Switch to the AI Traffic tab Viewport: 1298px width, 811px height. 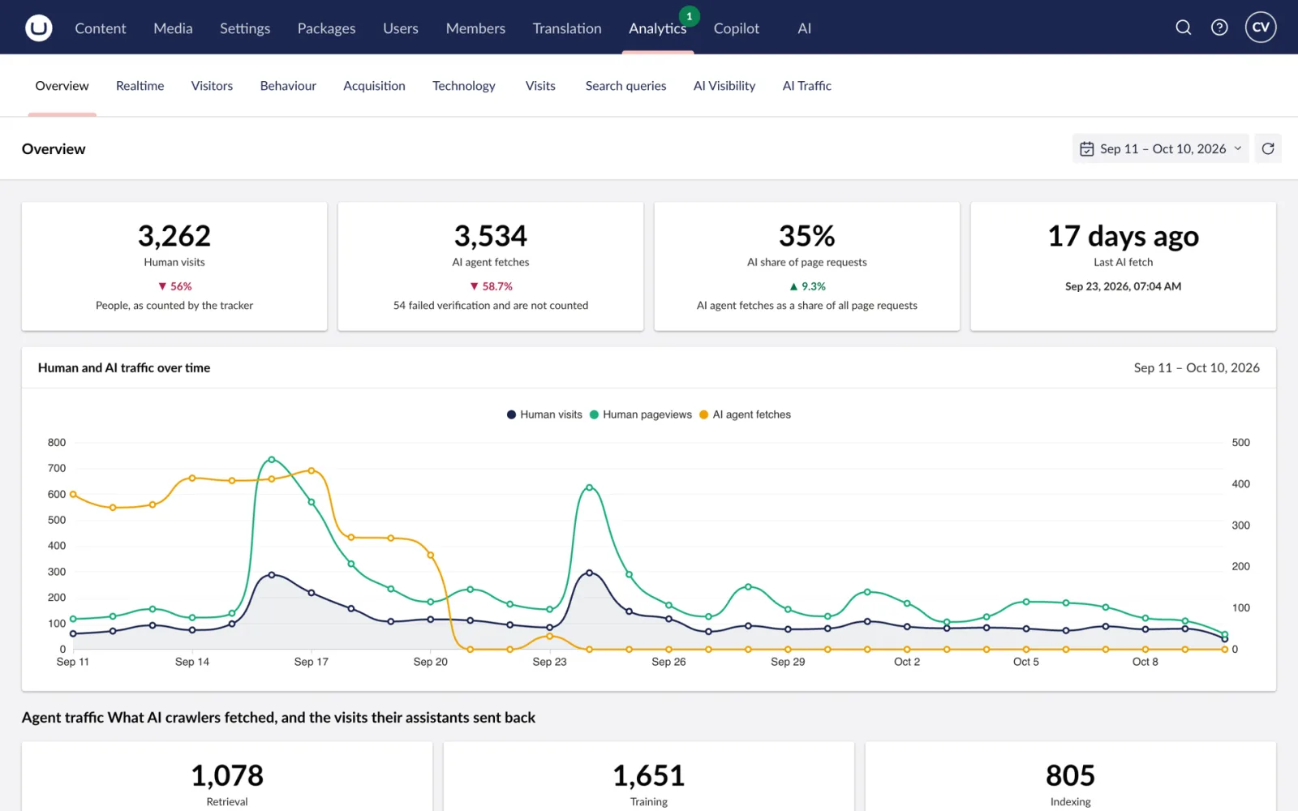pyautogui.click(x=806, y=86)
